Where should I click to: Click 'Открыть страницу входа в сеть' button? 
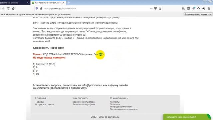(x=198, y=14)
